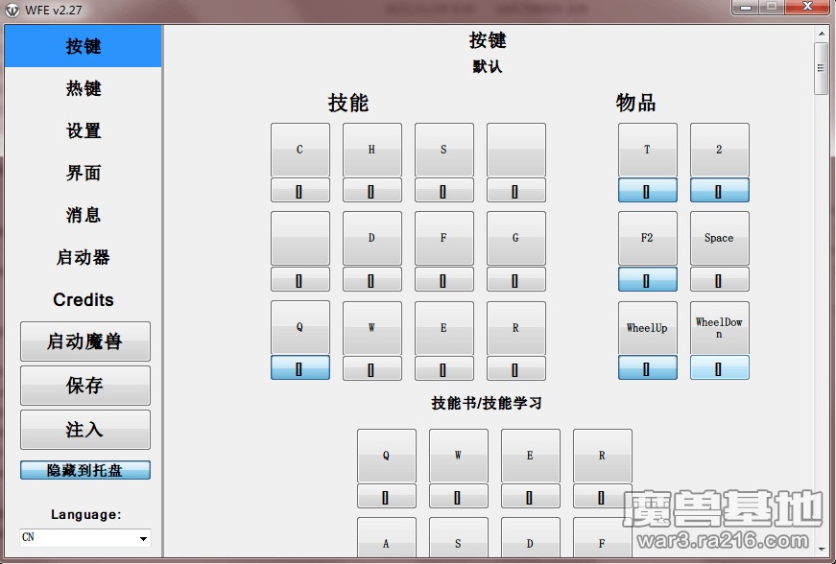Choose the G skill key slot

click(515, 238)
